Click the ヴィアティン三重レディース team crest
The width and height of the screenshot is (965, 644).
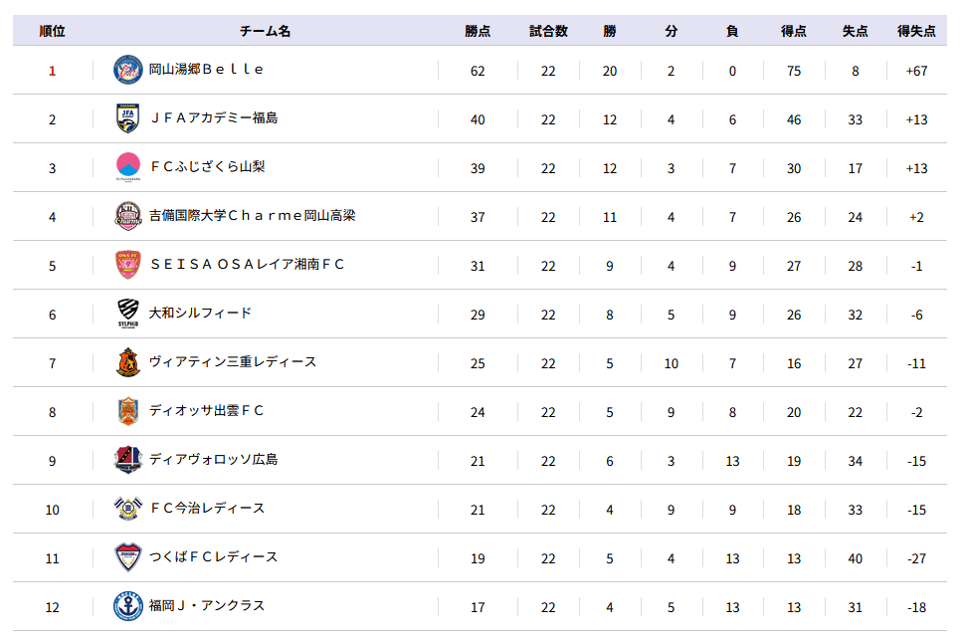point(128,362)
